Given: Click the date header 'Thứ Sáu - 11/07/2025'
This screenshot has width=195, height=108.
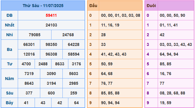Looking at the screenshot, I should tap(43, 6).
